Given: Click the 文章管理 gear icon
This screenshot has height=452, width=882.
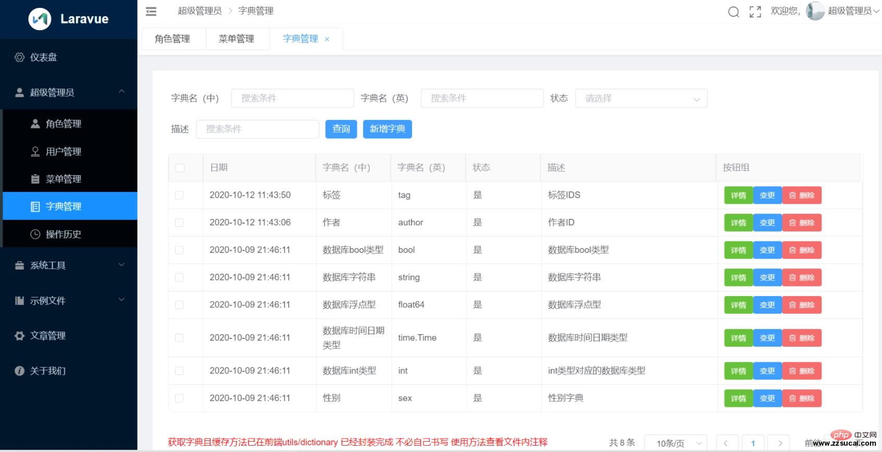Looking at the screenshot, I should [x=20, y=336].
